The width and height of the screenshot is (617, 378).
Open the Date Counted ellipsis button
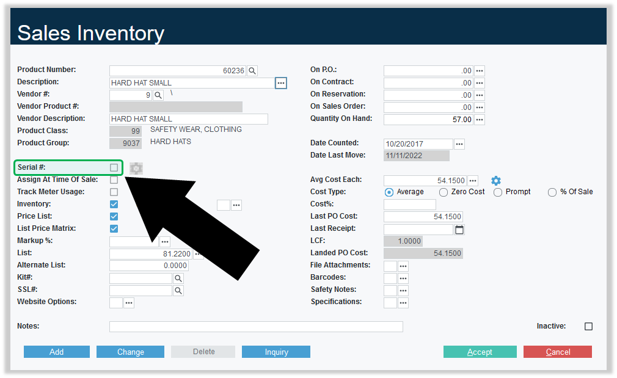click(x=459, y=144)
